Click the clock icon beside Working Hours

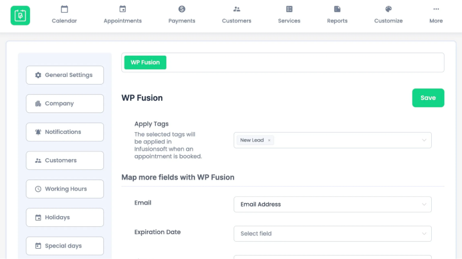point(38,189)
